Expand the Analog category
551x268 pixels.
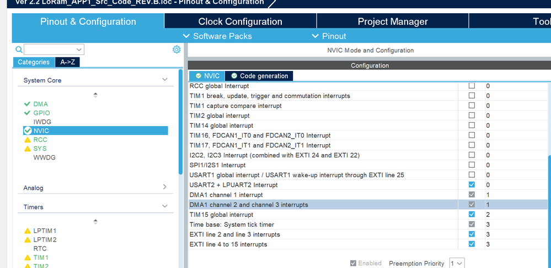(164, 187)
